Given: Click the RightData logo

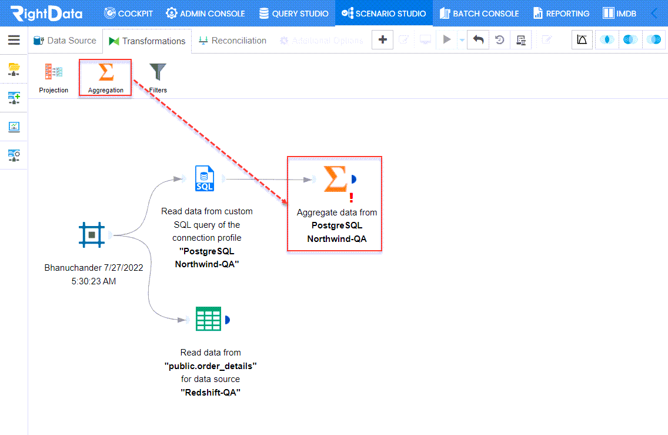Looking at the screenshot, I should (46, 13).
